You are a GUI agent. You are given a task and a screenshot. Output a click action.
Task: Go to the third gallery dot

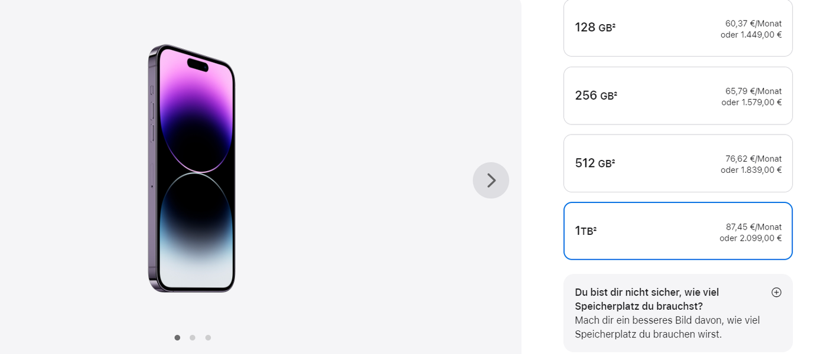pyautogui.click(x=208, y=337)
